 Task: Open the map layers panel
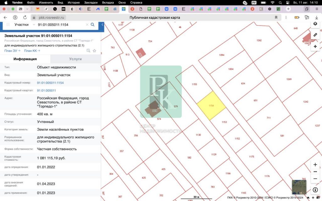coord(315,24)
